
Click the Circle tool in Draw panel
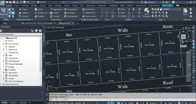107,13
